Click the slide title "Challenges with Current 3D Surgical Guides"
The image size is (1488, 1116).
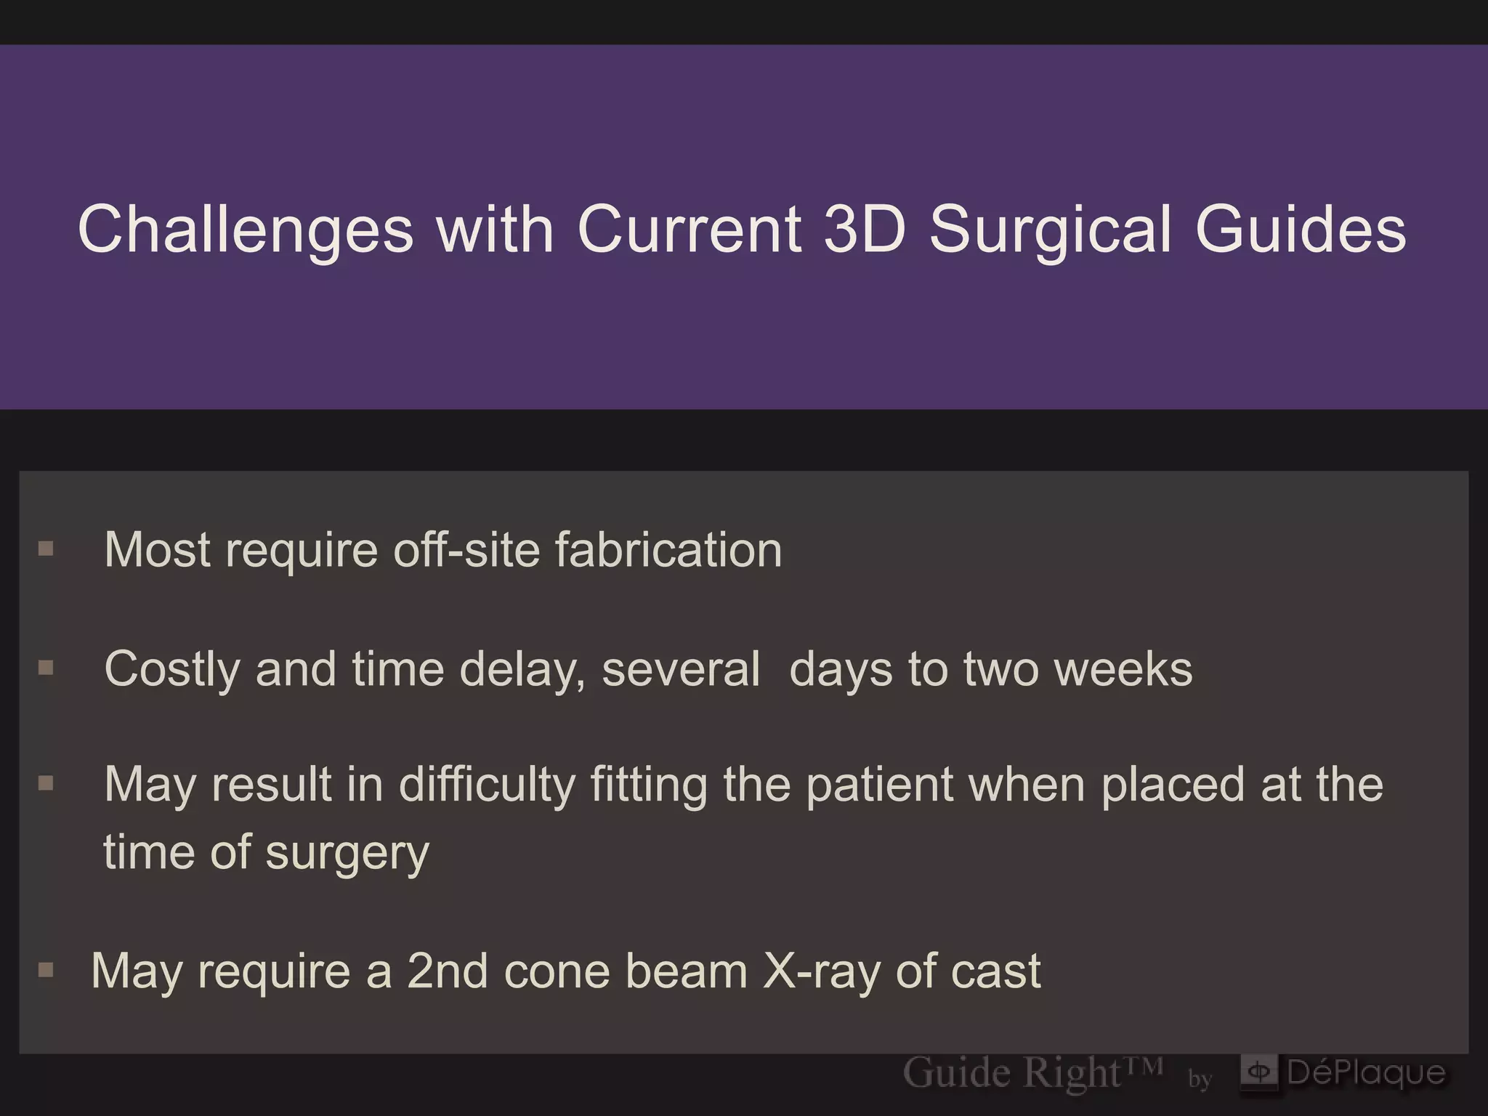coord(741,230)
